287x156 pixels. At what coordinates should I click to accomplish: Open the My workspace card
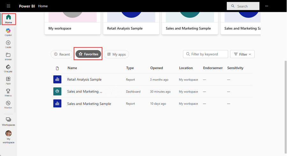72,23
